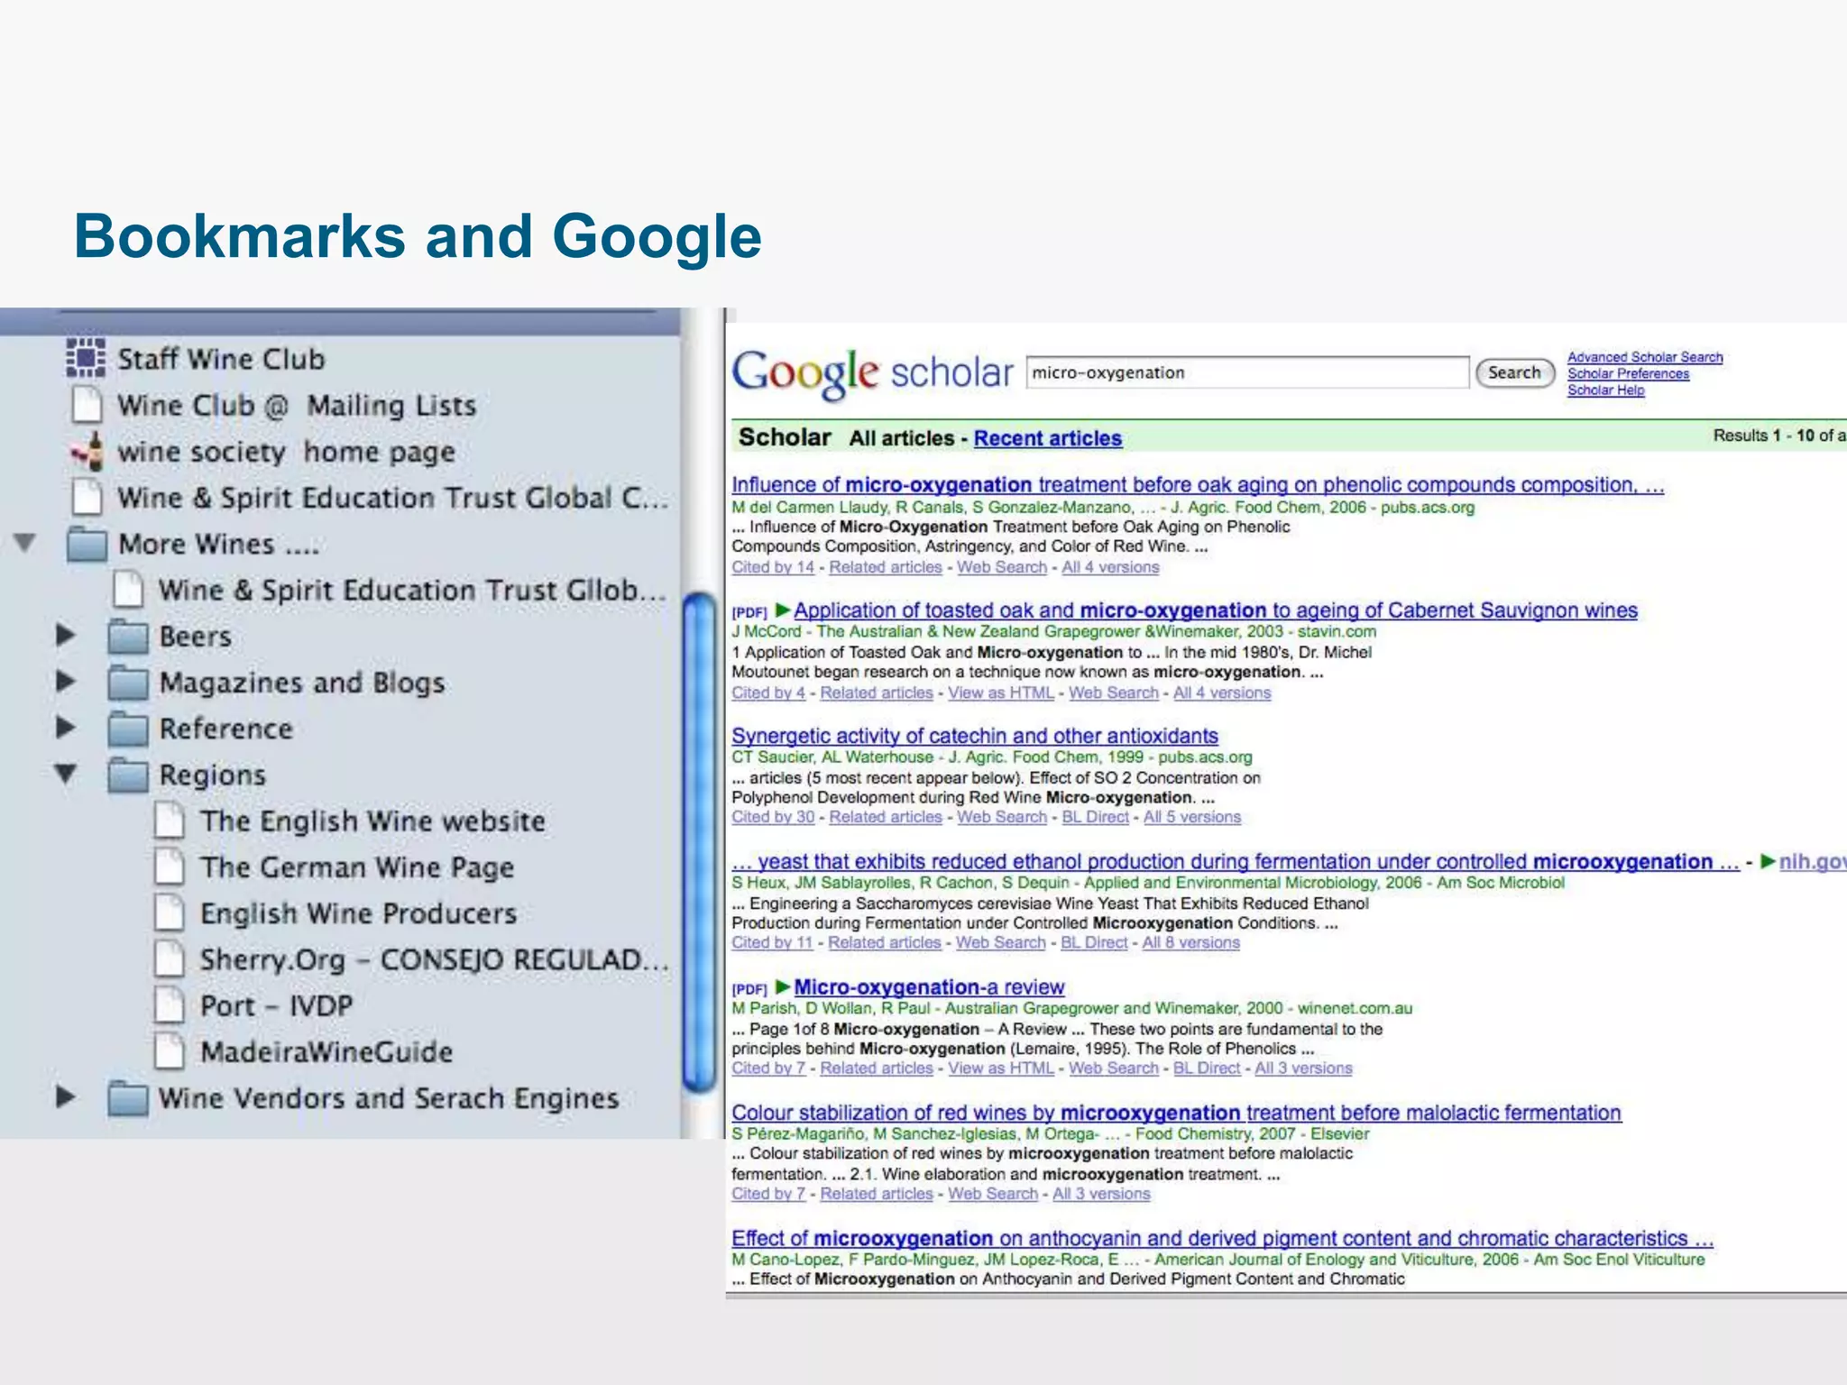Viewport: 1847px width, 1385px height.
Task: Select the MadeiraWineGuide bookmark
Action: pos(326,1052)
